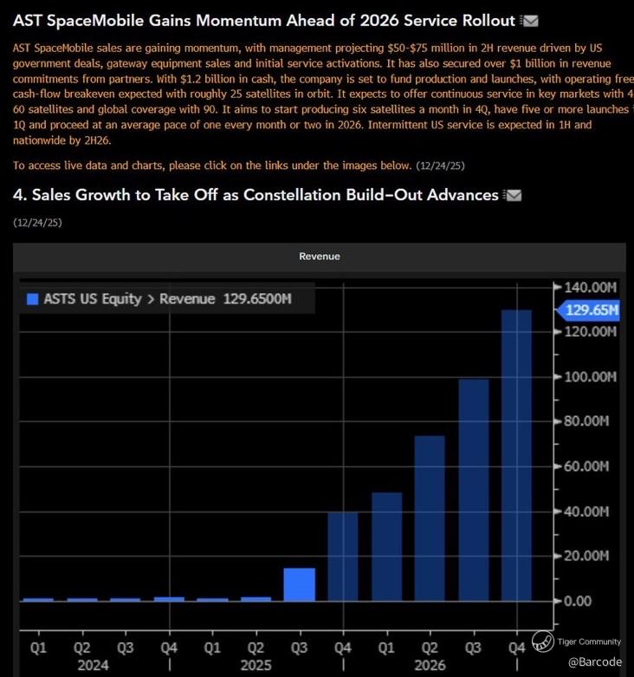The width and height of the screenshot is (634, 677).
Task: Click the Q3 2025 revenue bar
Action: [x=300, y=584]
